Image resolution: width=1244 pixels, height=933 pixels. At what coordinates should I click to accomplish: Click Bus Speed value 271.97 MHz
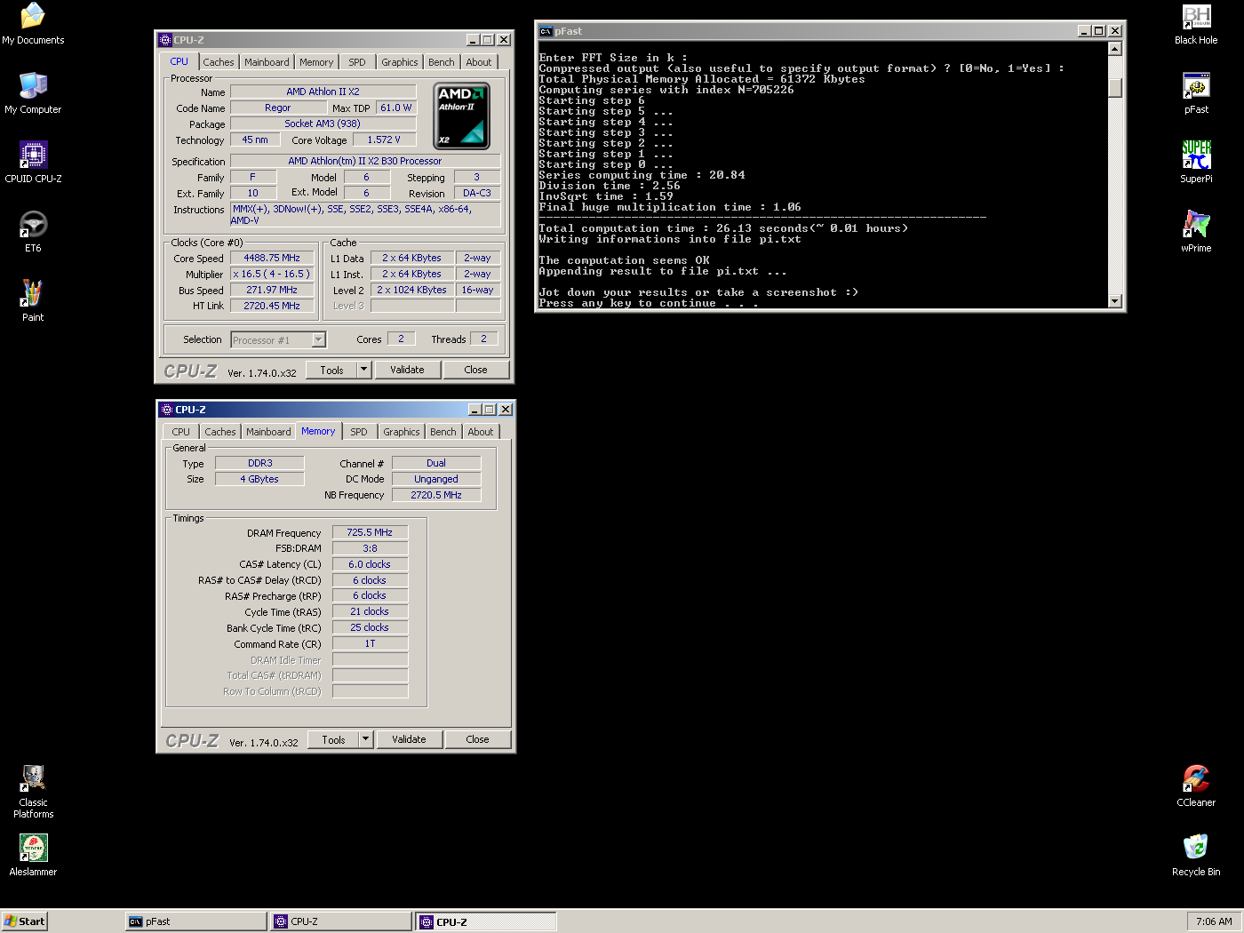pos(273,290)
